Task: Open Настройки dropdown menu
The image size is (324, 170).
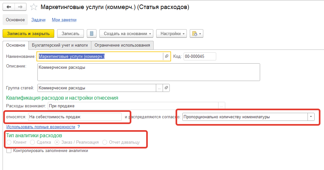Action: click(x=171, y=33)
